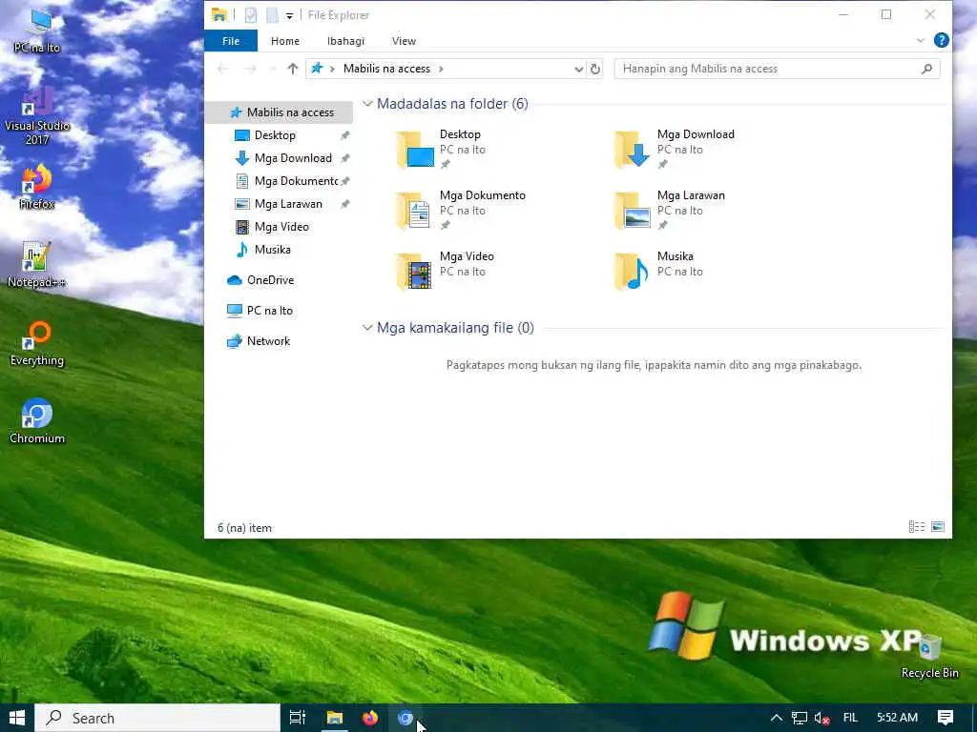The width and height of the screenshot is (977, 732).
Task: Launch Chromium from the taskbar
Action: 405,718
